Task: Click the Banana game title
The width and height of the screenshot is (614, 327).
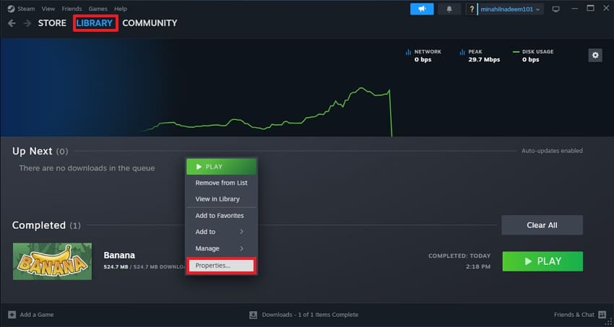Action: (119, 256)
